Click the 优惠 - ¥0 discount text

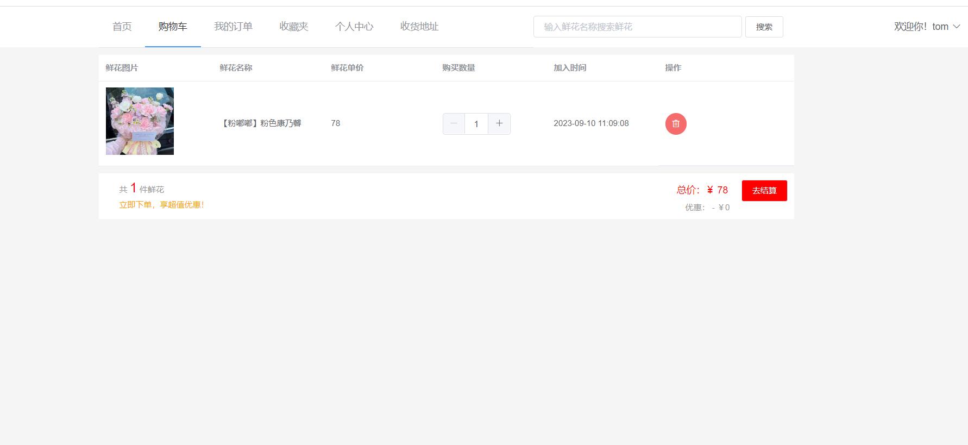[x=707, y=208]
